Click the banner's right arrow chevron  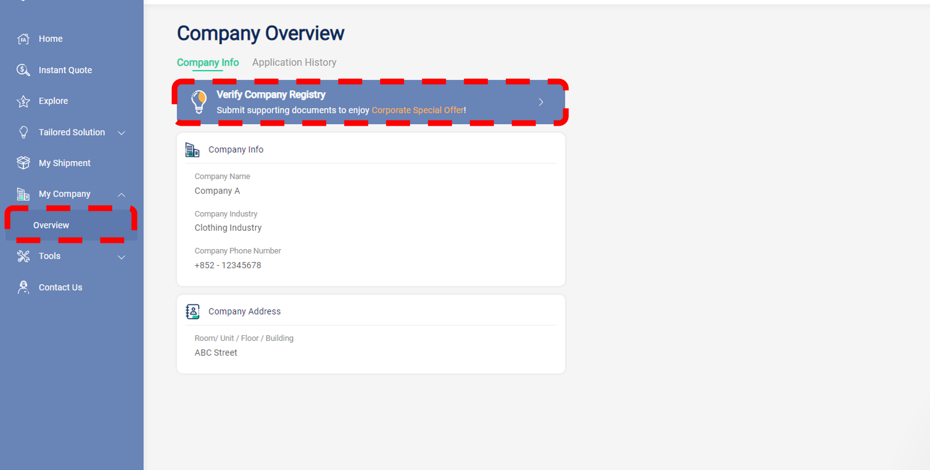pos(541,102)
